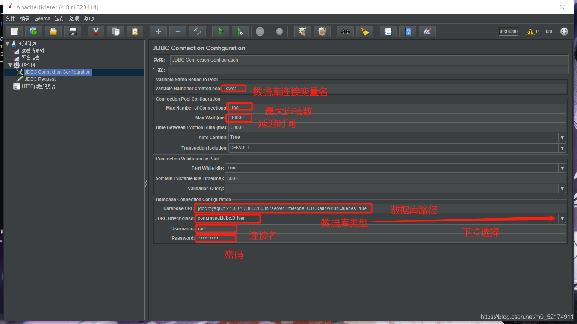The image size is (577, 324).
Task: Select 线程组 in the test plan tree
Action: [x=28, y=65]
